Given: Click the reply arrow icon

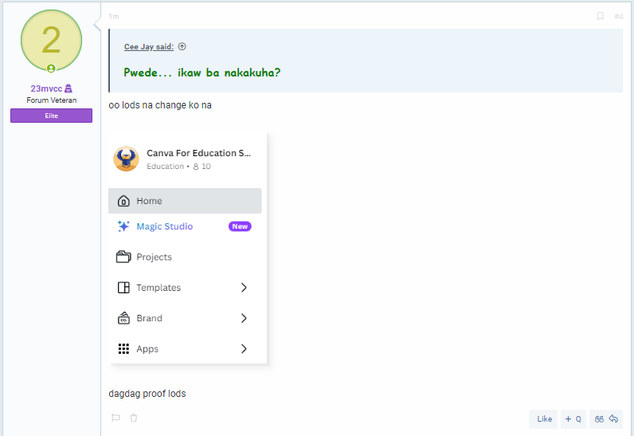Looking at the screenshot, I should point(613,419).
